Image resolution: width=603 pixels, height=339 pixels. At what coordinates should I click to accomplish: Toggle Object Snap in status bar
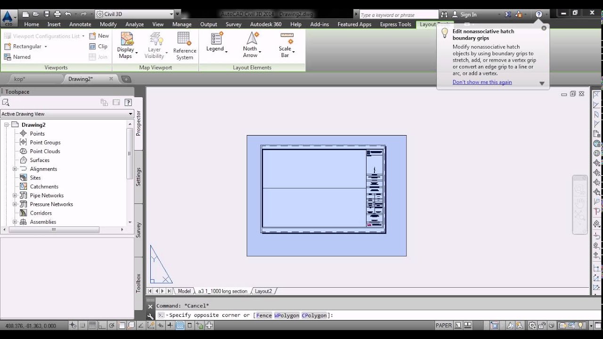122,325
